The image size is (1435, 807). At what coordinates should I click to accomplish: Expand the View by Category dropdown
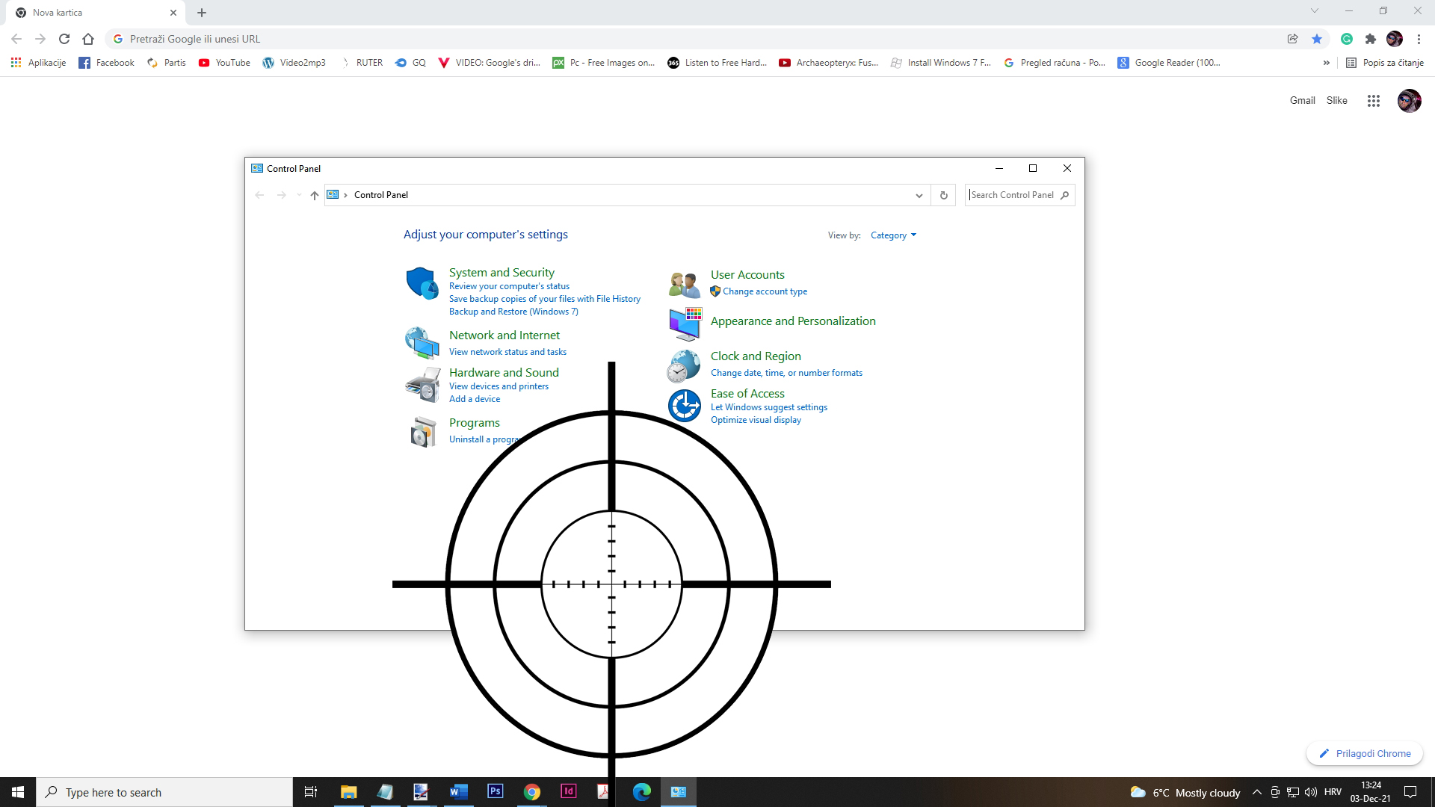point(893,235)
